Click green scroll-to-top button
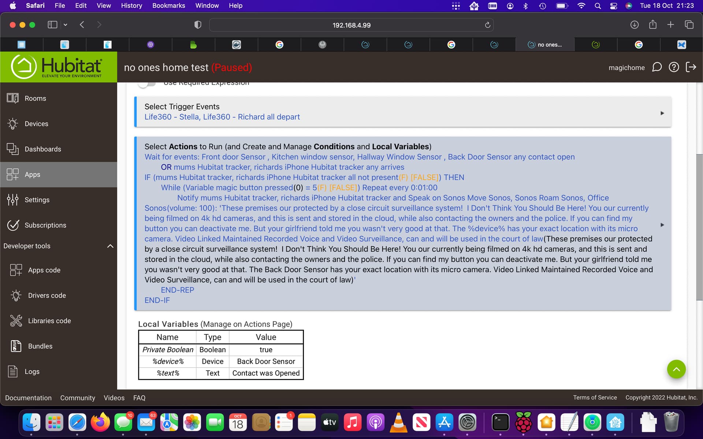The height and width of the screenshot is (439, 703). coord(676,369)
